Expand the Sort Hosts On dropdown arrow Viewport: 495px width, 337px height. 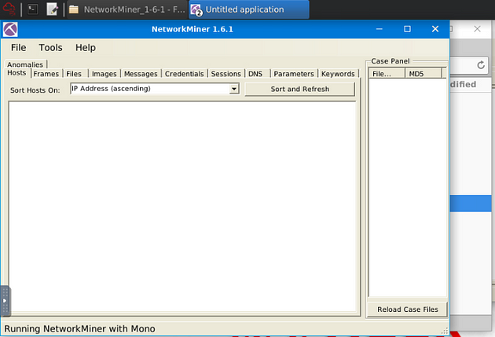[x=234, y=89]
